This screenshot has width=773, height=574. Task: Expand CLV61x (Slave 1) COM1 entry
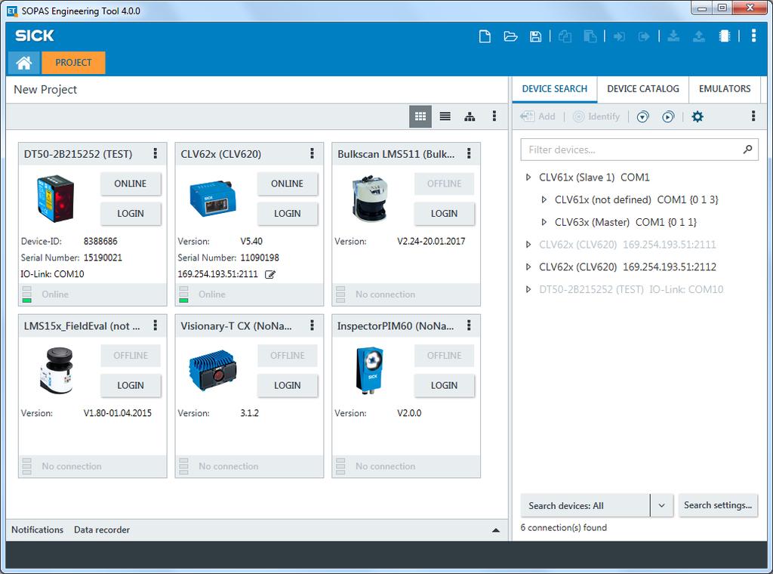(528, 177)
